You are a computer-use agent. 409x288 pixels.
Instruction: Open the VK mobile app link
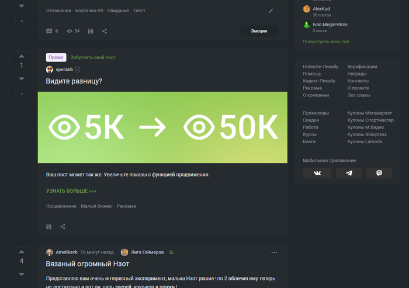click(317, 173)
